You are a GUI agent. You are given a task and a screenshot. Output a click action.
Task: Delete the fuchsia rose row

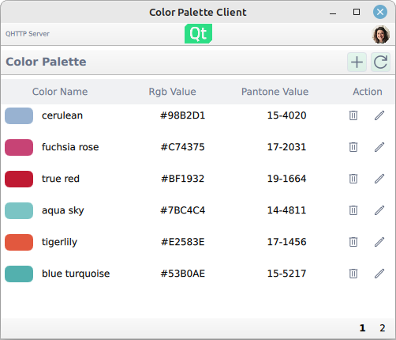pyautogui.click(x=353, y=147)
